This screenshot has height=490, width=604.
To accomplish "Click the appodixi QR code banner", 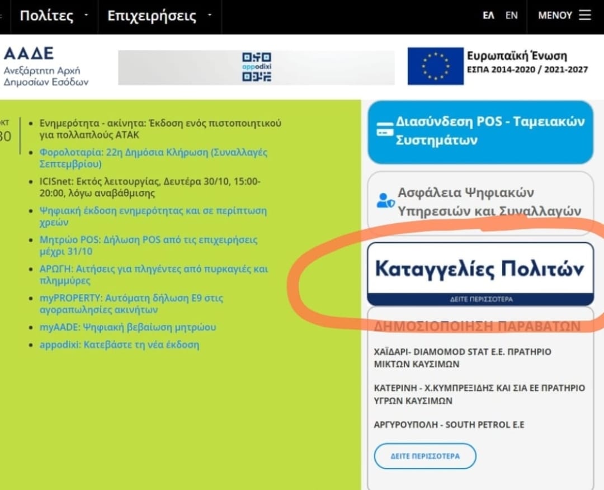I will [256, 68].
